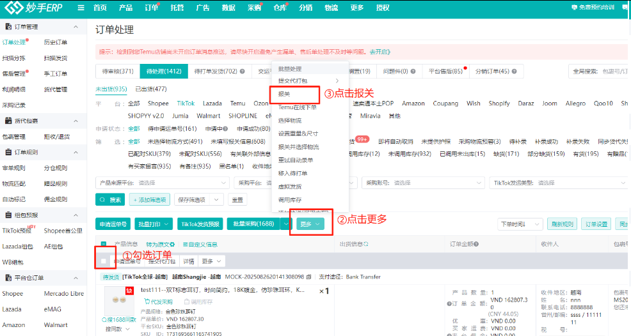The height and width of the screenshot is (336, 631).
Task: Click the 组包预报 sidebar section icon
Action: tap(8, 215)
